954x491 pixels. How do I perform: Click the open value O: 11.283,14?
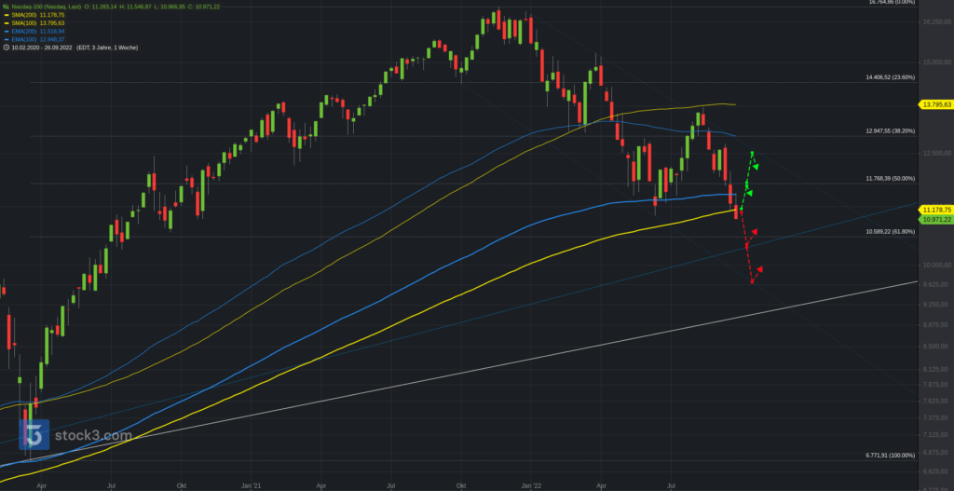(101, 7)
